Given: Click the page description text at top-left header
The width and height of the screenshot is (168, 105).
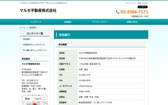Looking at the screenshot, I should click(x=44, y=3).
